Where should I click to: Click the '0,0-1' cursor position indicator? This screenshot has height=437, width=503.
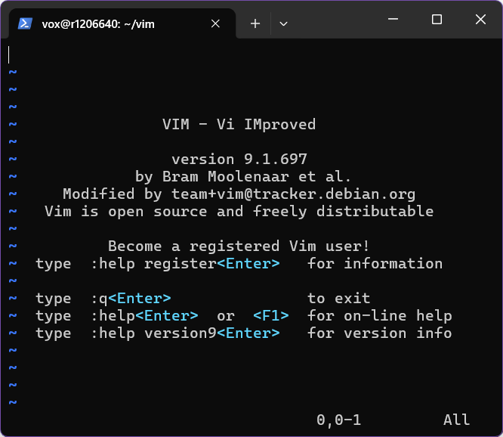click(339, 420)
